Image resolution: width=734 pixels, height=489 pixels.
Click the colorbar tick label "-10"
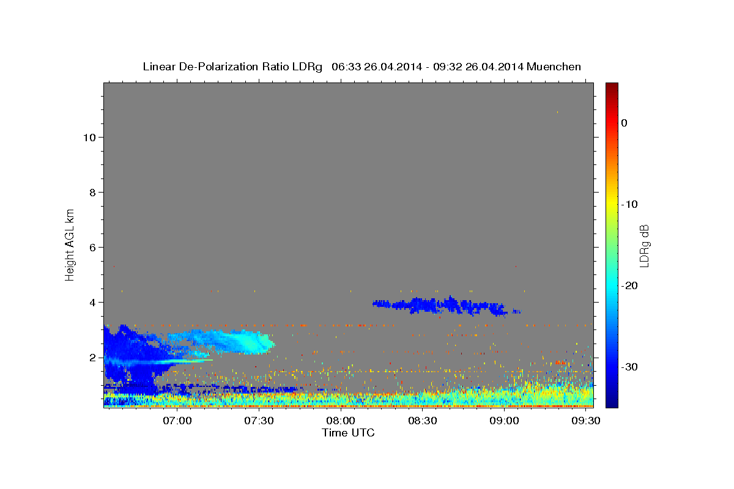[629, 204]
